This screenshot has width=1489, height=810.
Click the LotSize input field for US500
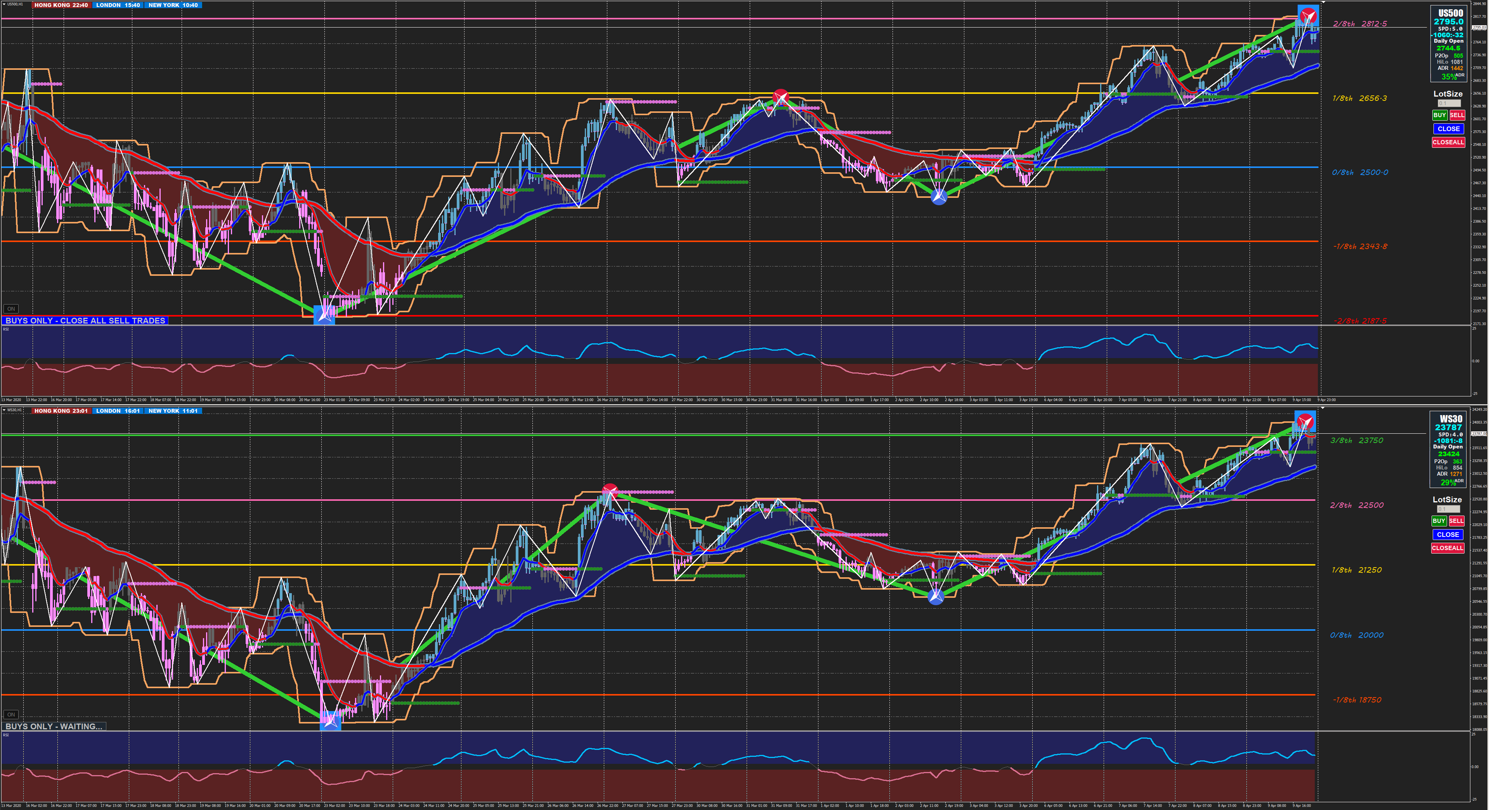tap(1449, 104)
